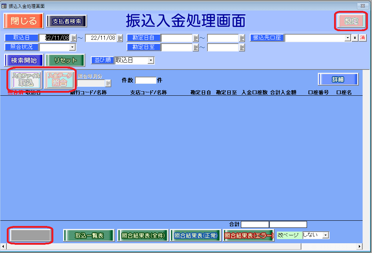Image resolution: width=372 pixels, height=253 pixels.
Task: Expand the 照合状況 dropdown
Action: tap(72, 47)
